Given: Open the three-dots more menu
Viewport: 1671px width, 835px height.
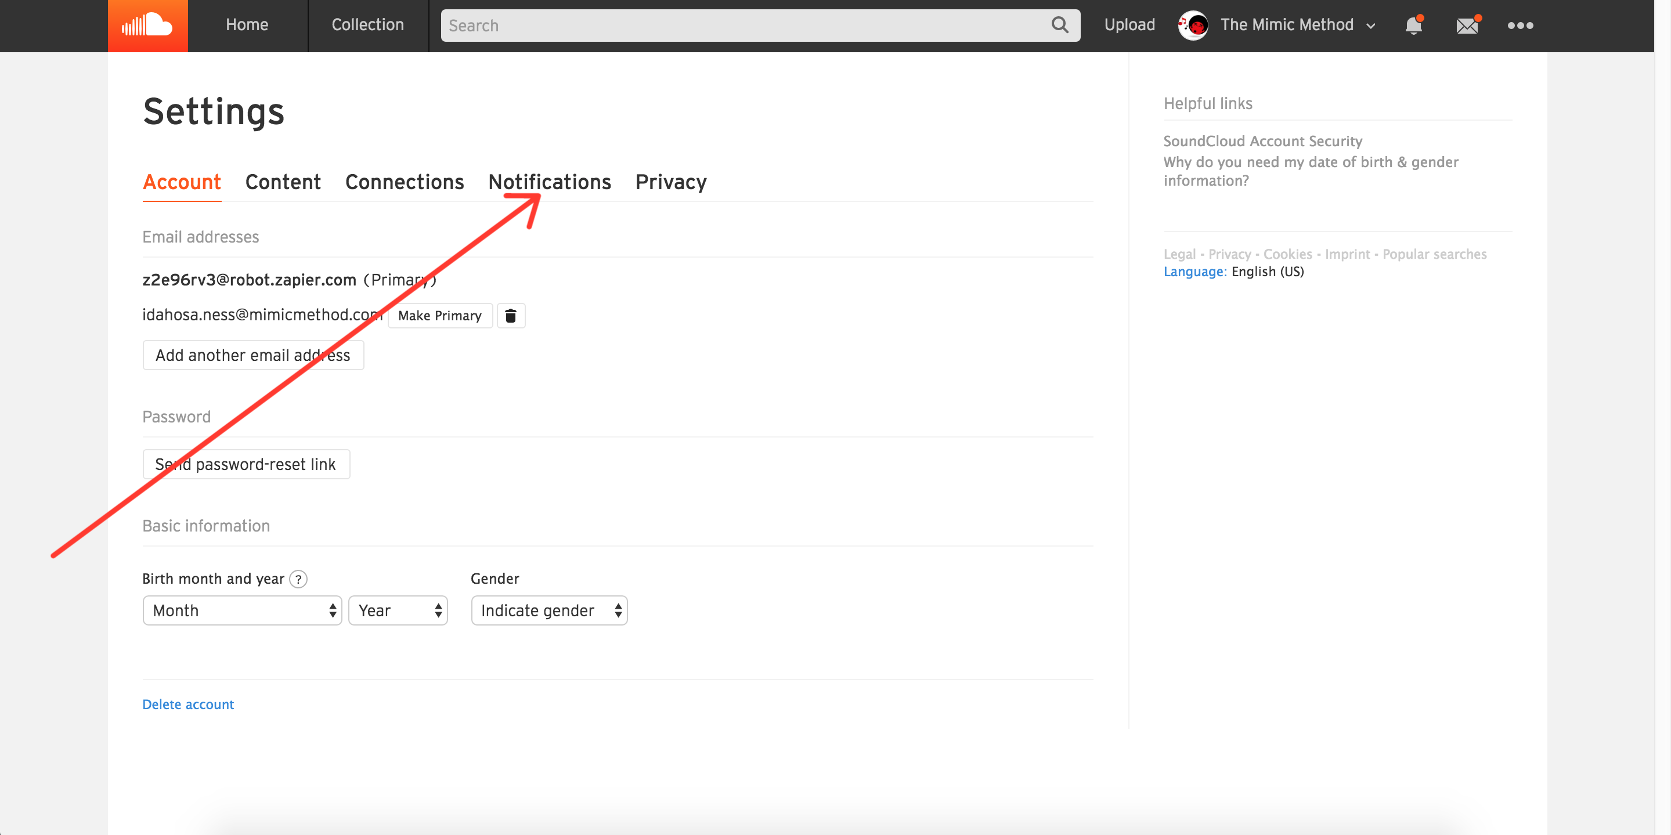Looking at the screenshot, I should [x=1520, y=26].
